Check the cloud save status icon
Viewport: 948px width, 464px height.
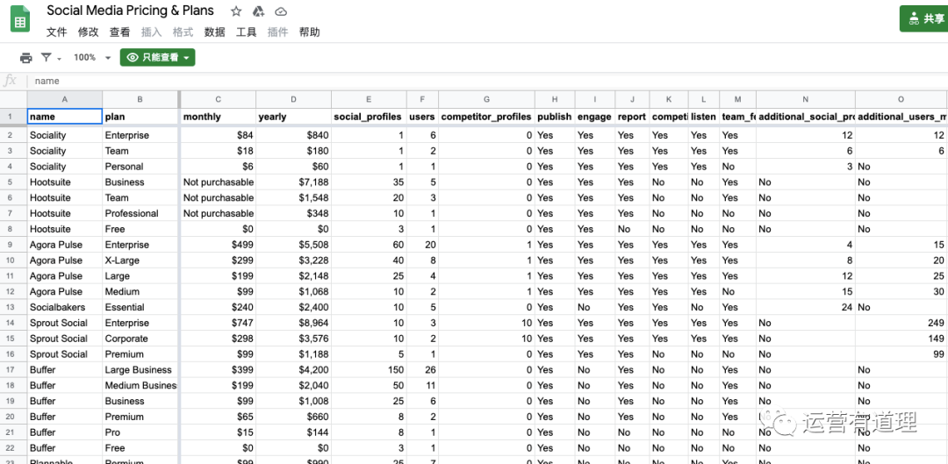coord(281,11)
